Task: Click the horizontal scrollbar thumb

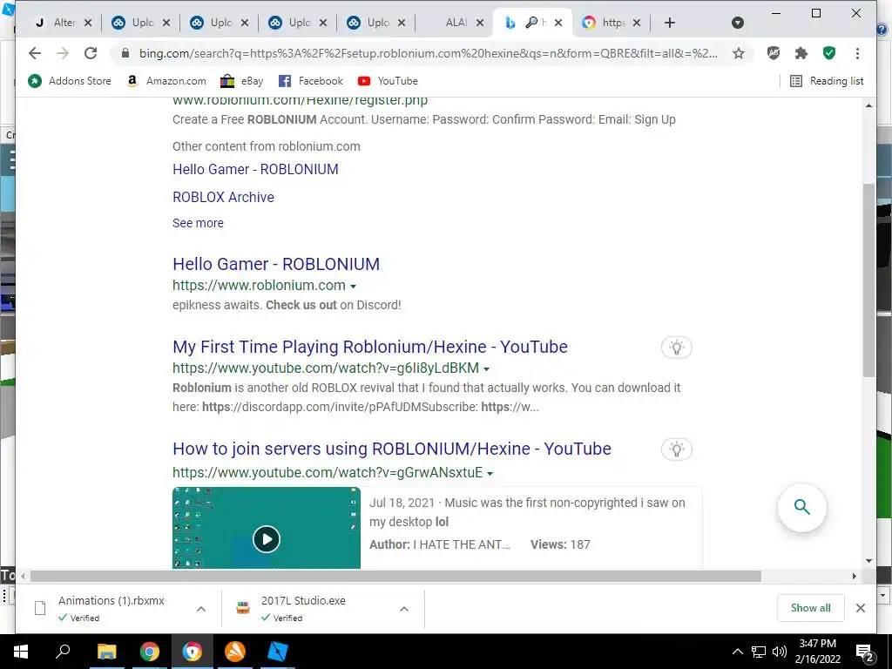Action: coord(395,577)
